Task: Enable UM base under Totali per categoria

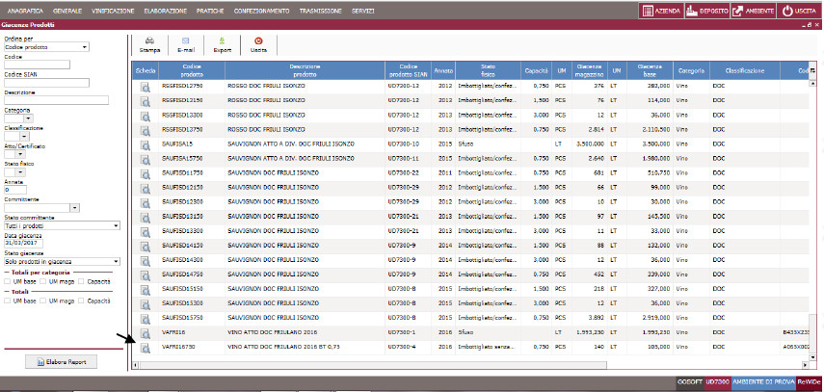Action: (9, 279)
